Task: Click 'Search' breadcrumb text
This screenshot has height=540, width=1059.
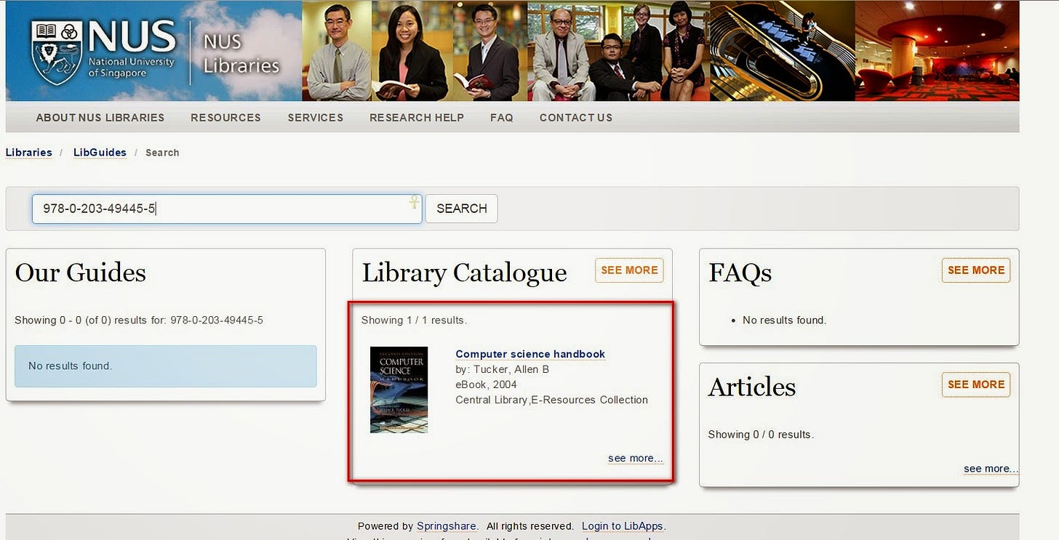Action: 162,153
